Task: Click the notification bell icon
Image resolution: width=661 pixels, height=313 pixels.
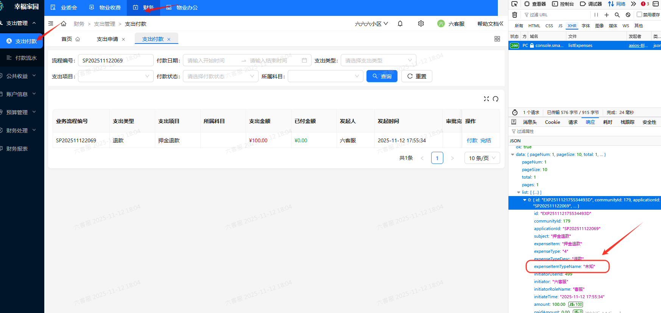Action: click(x=400, y=23)
